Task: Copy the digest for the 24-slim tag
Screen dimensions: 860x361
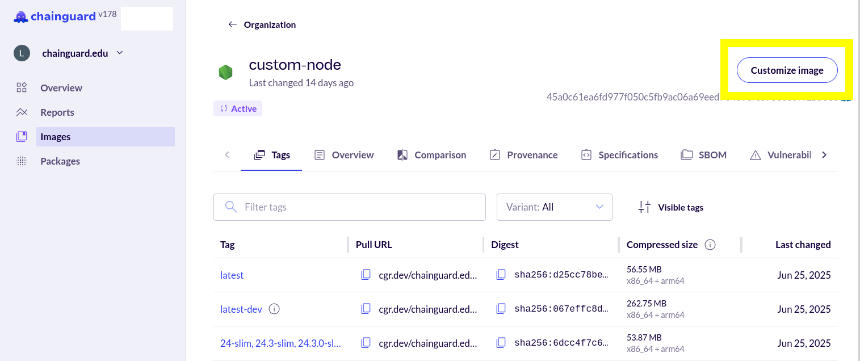Action: (x=501, y=342)
